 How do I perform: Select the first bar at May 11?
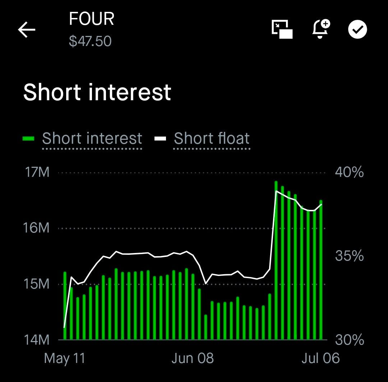coord(65,306)
